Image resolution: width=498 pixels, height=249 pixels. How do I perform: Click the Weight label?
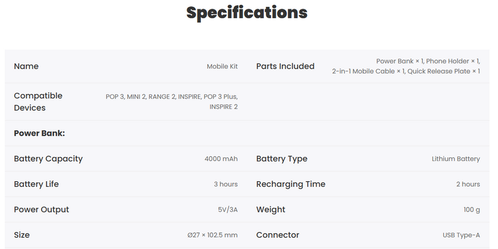[x=271, y=210]
